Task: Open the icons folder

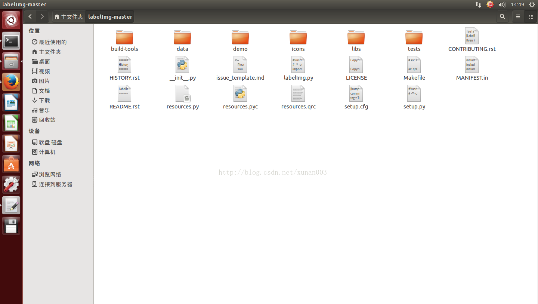Action: [298, 37]
